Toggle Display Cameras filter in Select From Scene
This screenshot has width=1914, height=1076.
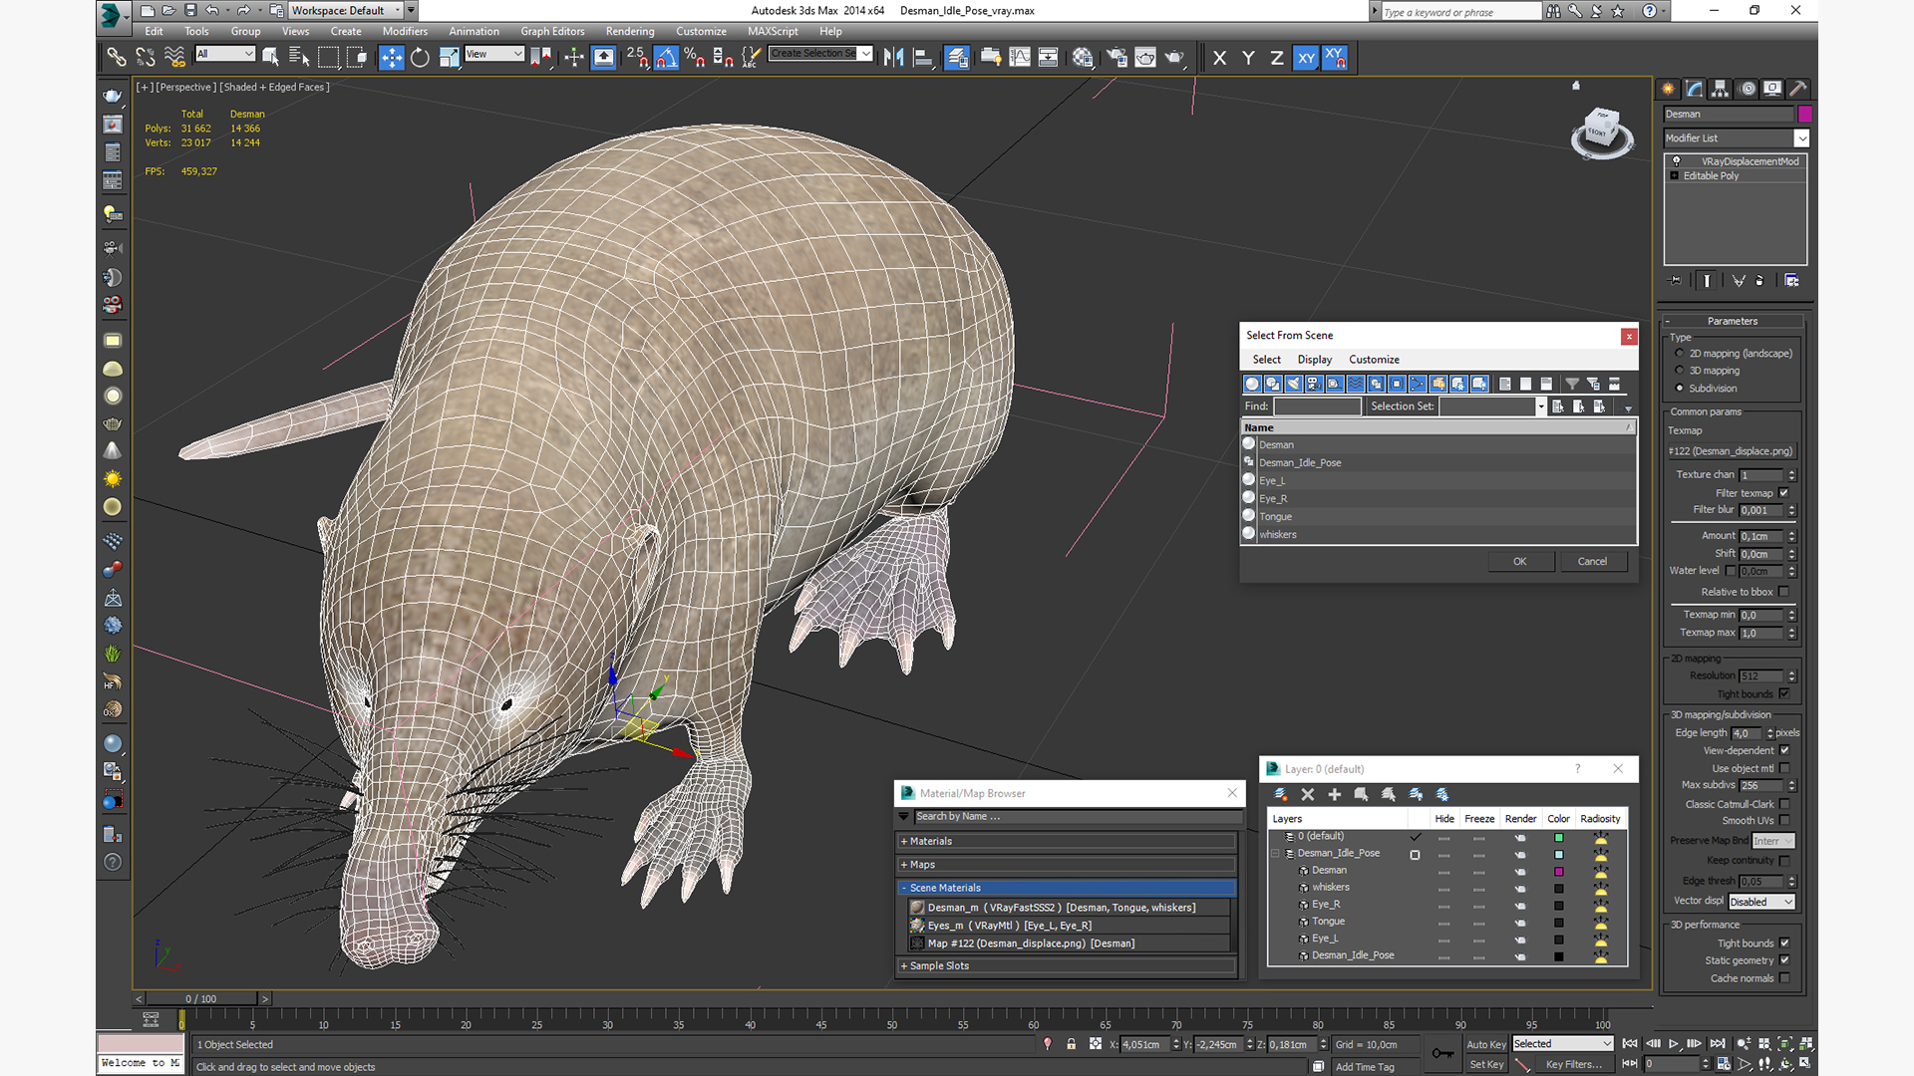pyautogui.click(x=1314, y=384)
